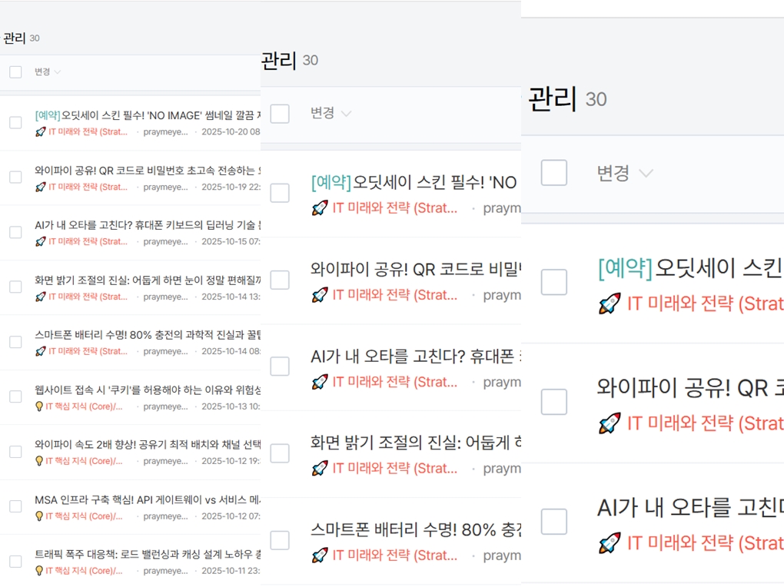Image resolution: width=784 pixels, height=587 pixels.
Task: Click IT 핵심 지식 (Core) category on the 웹사이트 접속 row
Action: point(84,406)
